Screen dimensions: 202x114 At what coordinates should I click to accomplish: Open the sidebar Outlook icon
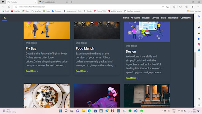click(199, 50)
